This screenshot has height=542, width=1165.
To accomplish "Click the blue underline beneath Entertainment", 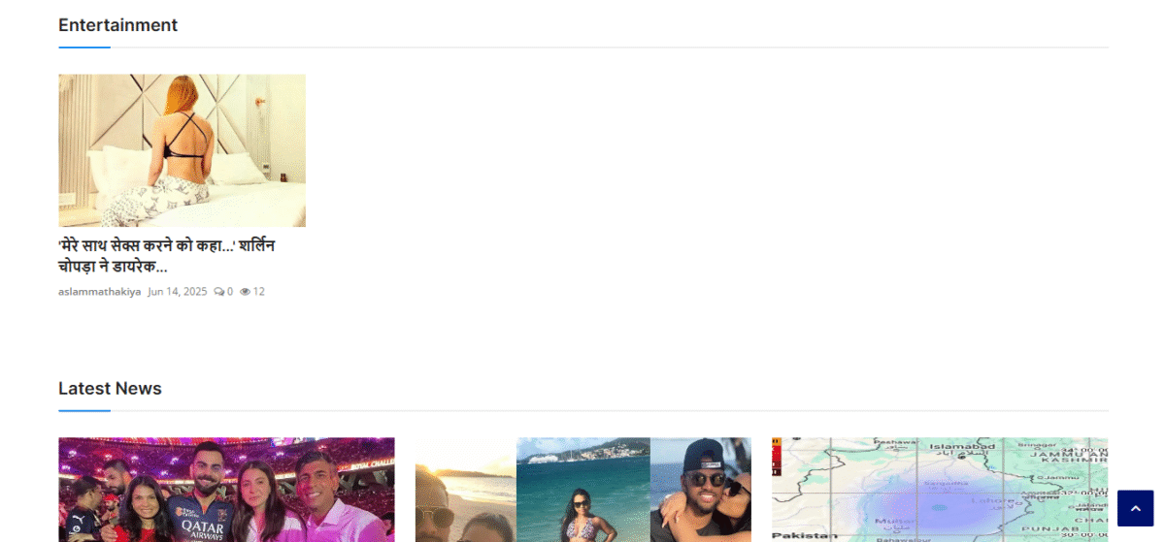I will [x=84, y=47].
